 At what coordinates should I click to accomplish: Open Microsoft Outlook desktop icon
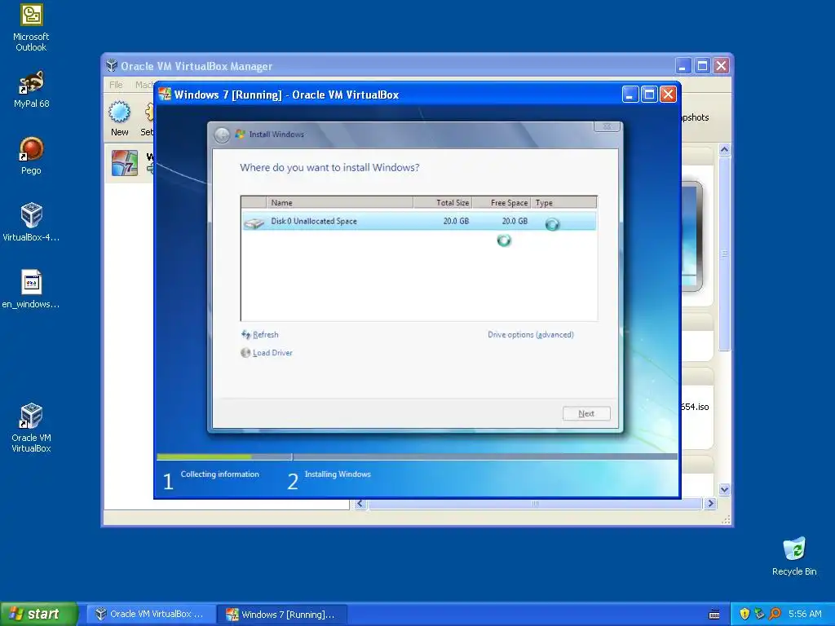31,27
